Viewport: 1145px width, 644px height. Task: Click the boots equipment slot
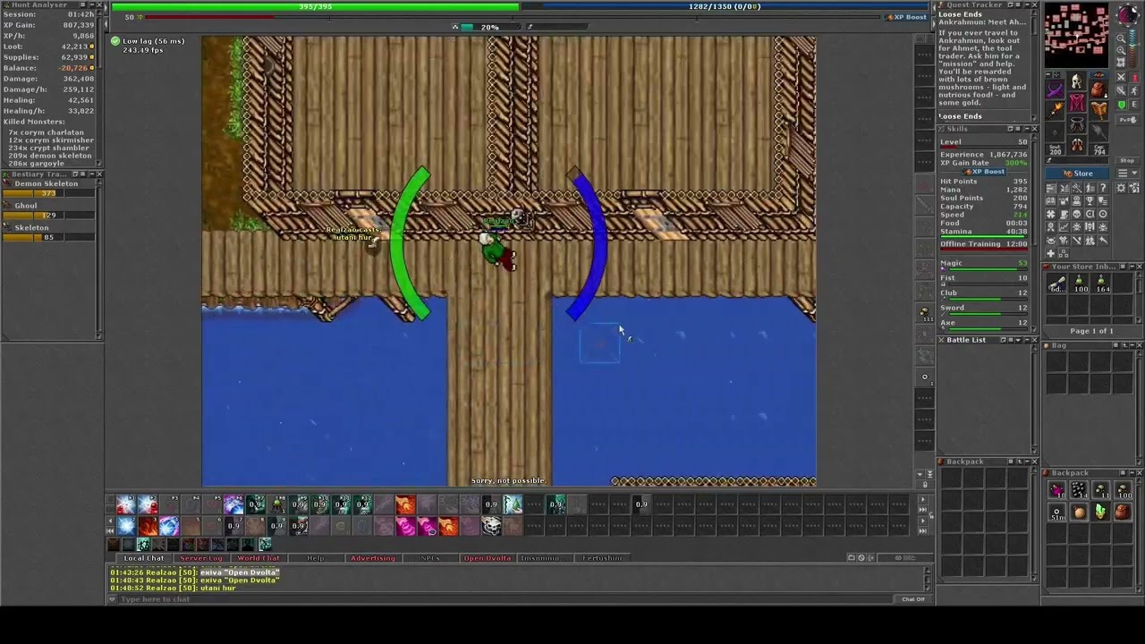(1077, 144)
